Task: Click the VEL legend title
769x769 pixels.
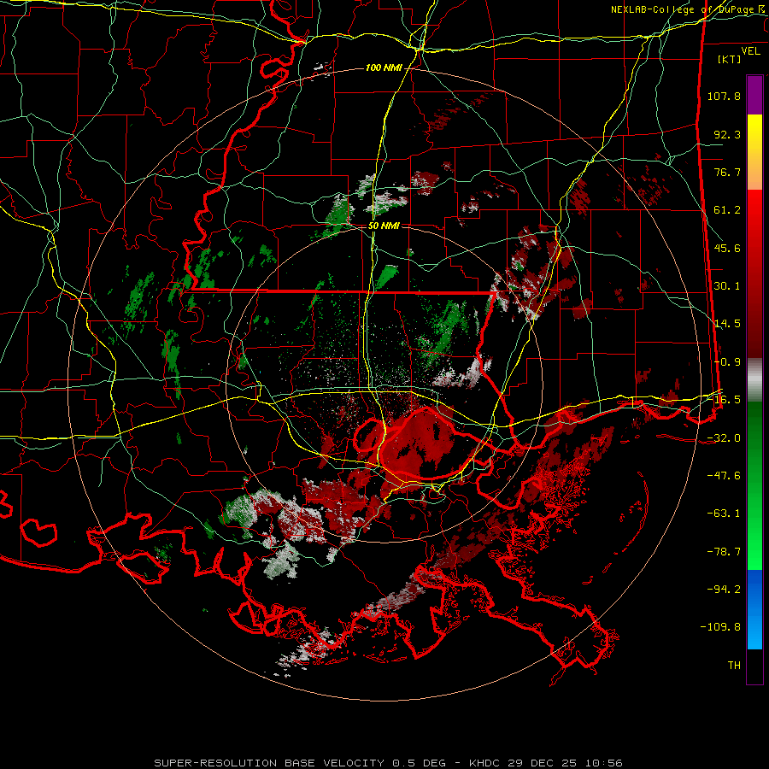Action: pyautogui.click(x=750, y=51)
